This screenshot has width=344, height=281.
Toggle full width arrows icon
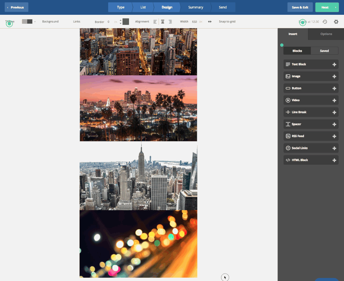(210, 22)
